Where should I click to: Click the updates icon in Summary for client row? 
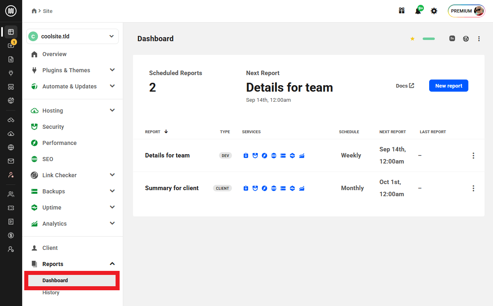[x=246, y=188]
